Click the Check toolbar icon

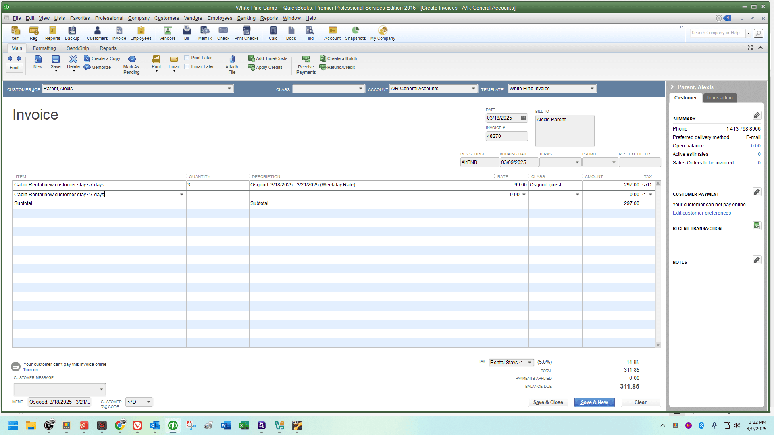[223, 33]
